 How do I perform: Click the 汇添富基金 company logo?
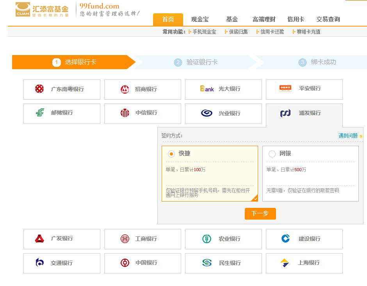(42, 9)
